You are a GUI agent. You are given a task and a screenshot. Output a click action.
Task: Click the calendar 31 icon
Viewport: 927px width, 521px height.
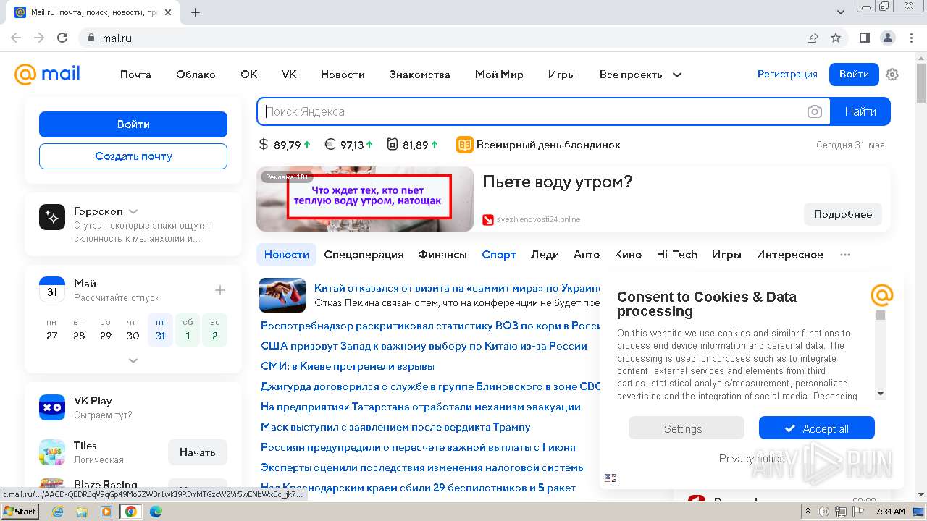click(x=52, y=289)
